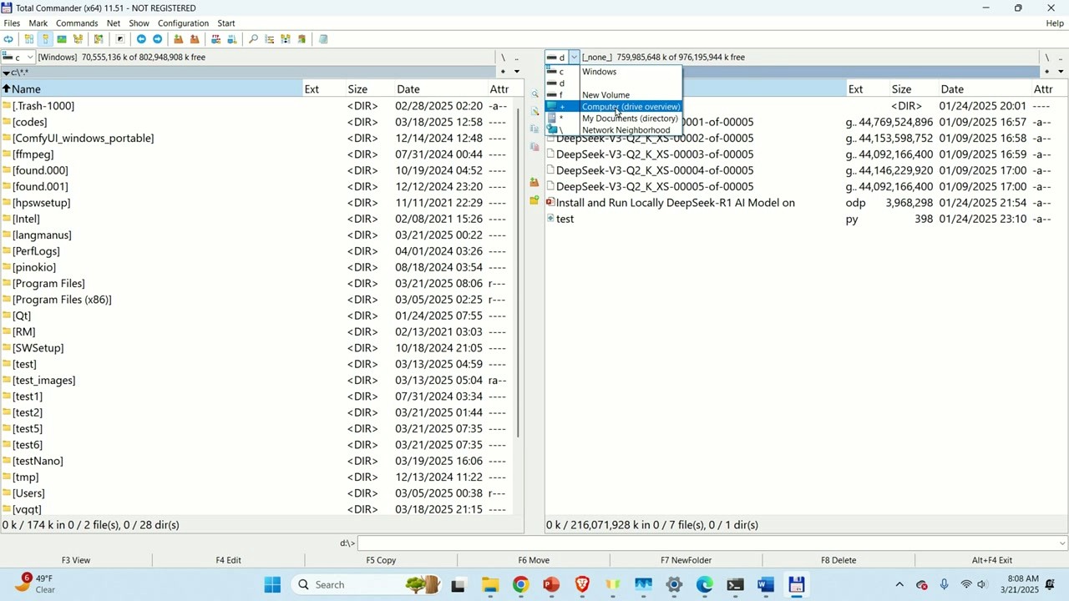This screenshot has height=601, width=1069.
Task: Refresh the source directory with the reread icon
Action: point(9,39)
